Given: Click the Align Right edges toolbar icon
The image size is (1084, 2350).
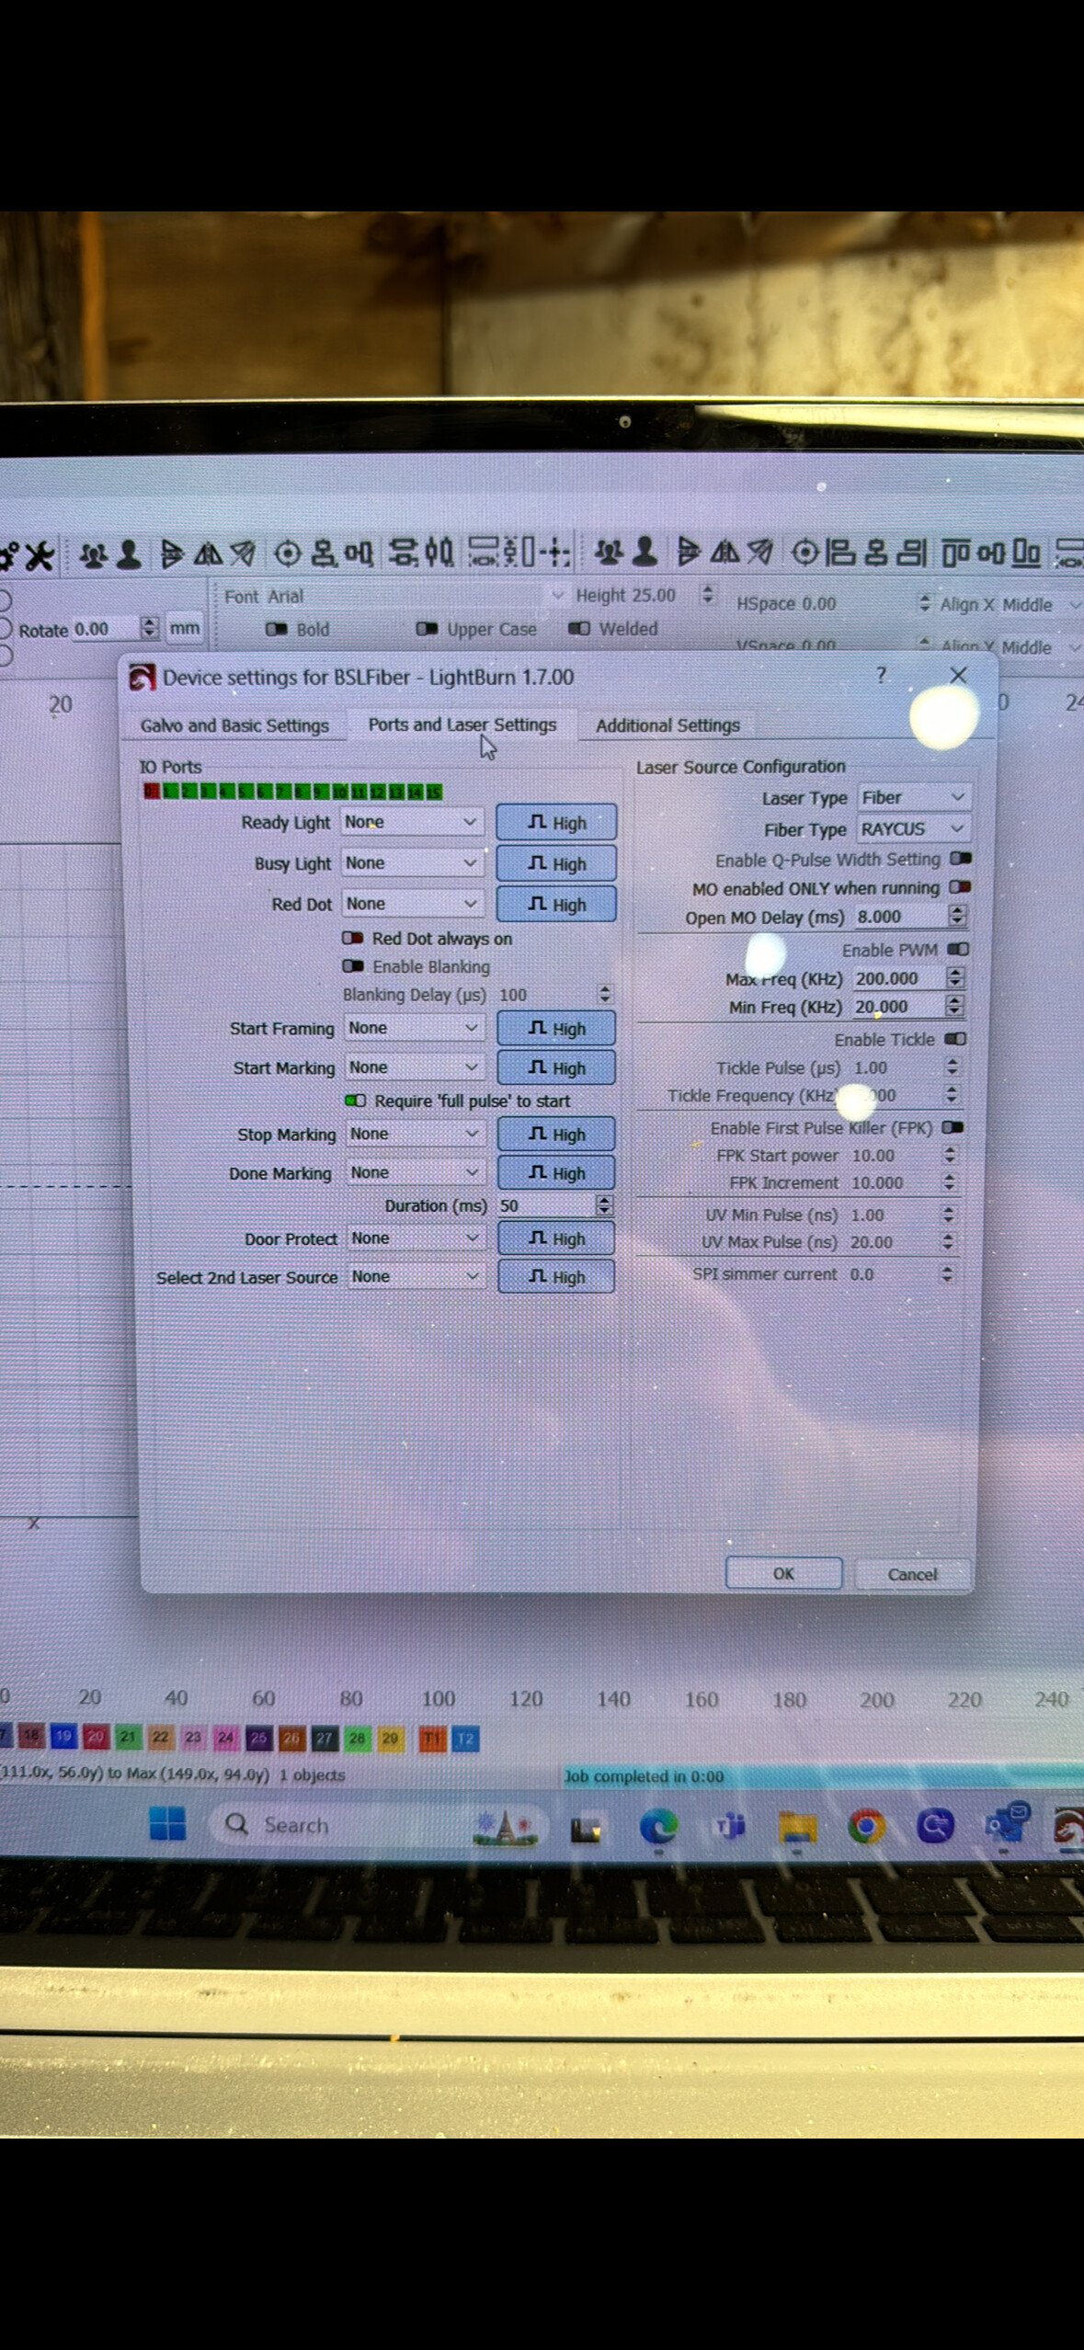Looking at the screenshot, I should pyautogui.click(x=910, y=552).
